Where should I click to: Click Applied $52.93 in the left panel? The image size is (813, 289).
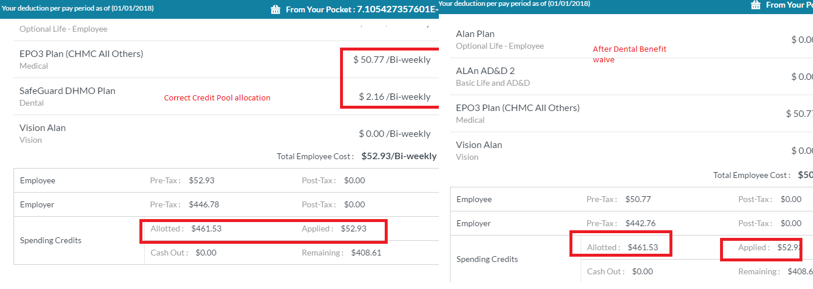[334, 228]
